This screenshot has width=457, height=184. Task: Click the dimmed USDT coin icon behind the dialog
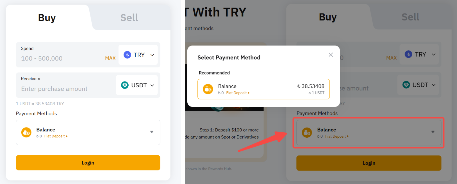point(406,85)
